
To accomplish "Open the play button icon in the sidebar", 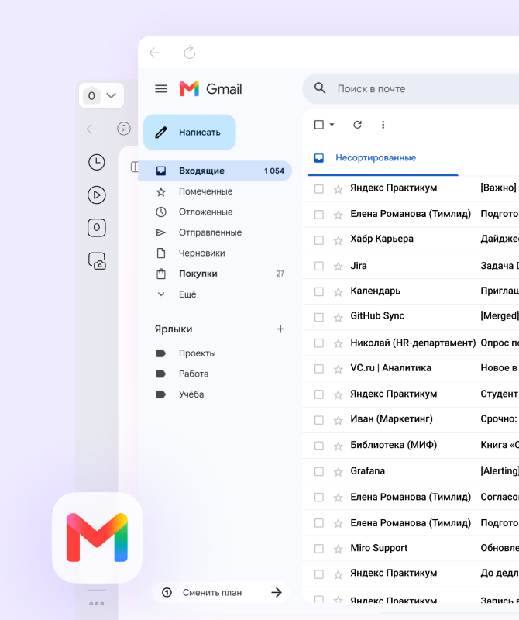I will click(97, 195).
